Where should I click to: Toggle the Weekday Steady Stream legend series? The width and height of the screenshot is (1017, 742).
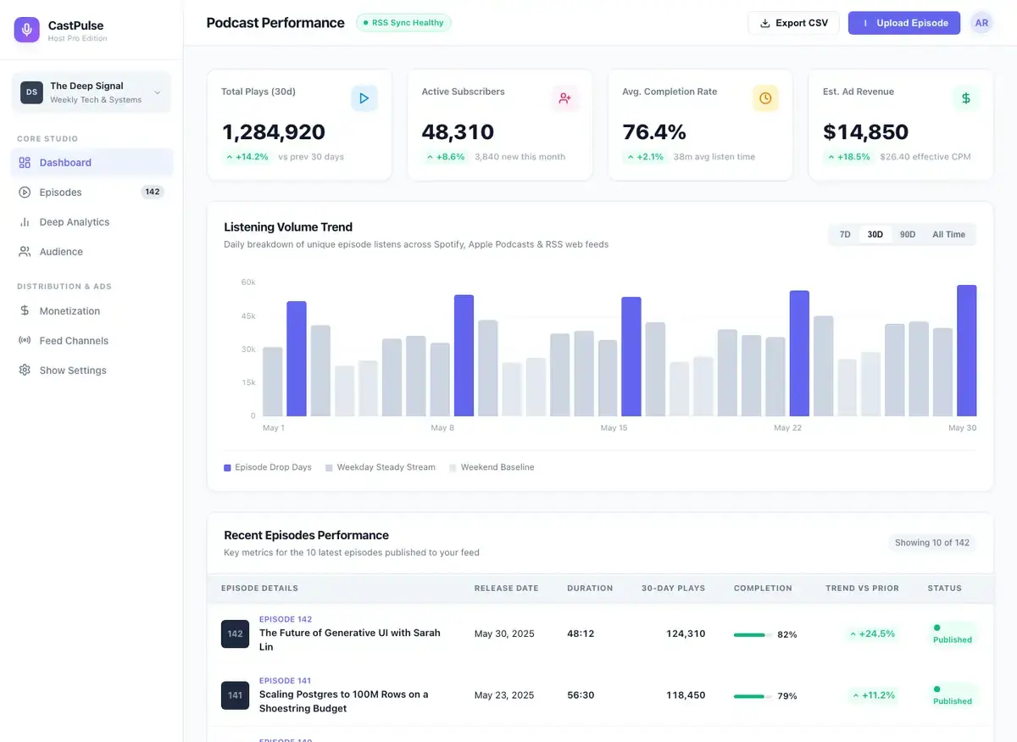(381, 467)
